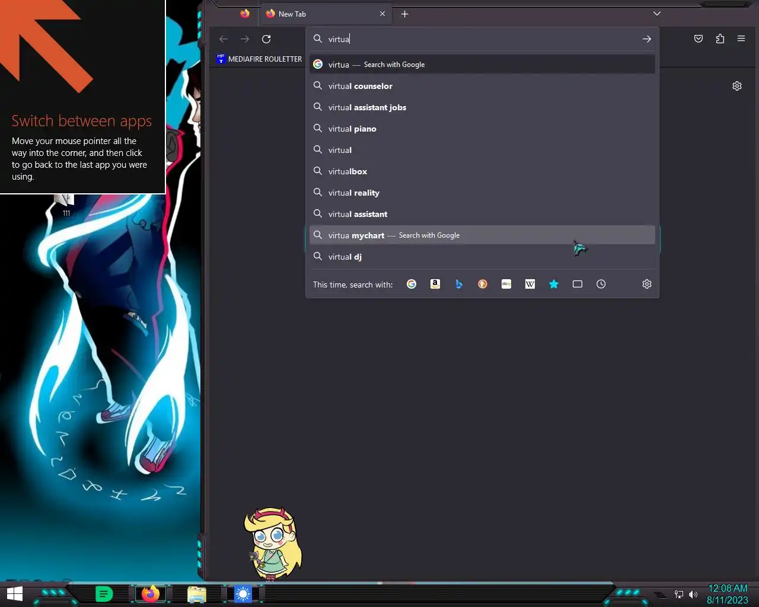Open the Extensions puzzle icon
759x607 pixels.
click(720, 39)
